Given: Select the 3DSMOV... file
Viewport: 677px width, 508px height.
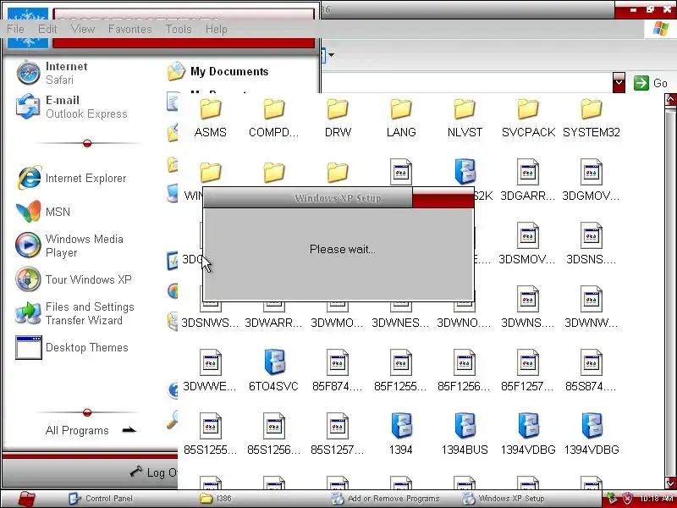Looking at the screenshot, I should click(527, 244).
